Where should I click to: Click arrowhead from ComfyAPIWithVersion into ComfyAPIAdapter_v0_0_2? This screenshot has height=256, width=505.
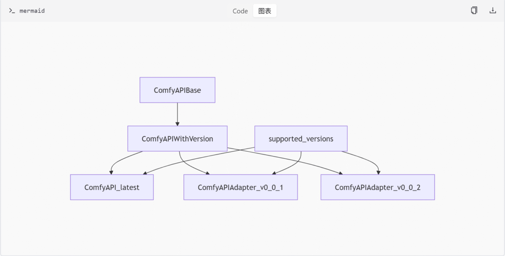tap(340, 172)
